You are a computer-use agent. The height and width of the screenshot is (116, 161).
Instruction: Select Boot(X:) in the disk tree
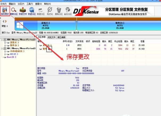tap(11, 57)
